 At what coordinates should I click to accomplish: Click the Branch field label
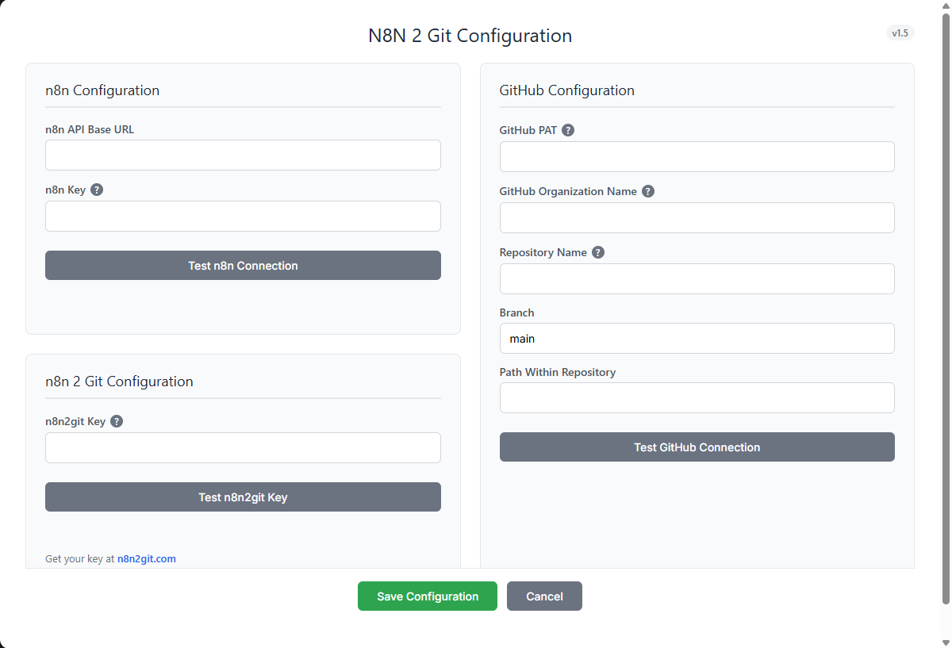click(x=517, y=312)
